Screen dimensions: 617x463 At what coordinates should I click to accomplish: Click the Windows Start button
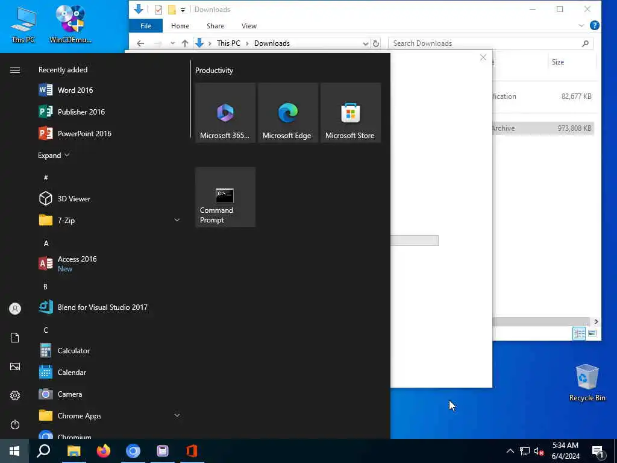point(14,451)
